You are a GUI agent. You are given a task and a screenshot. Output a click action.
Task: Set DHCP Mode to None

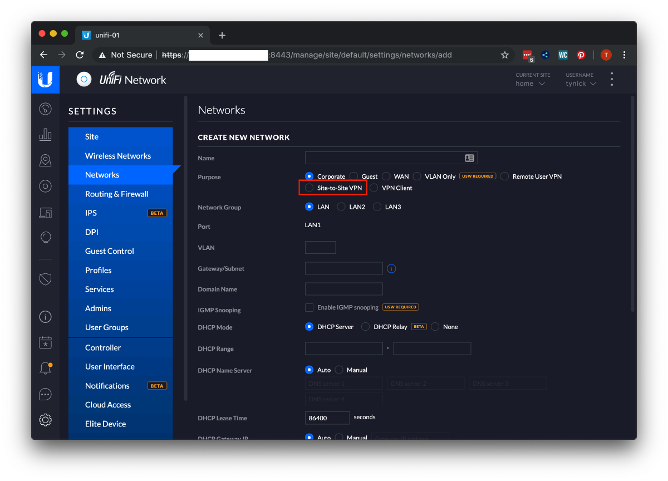pyautogui.click(x=435, y=327)
